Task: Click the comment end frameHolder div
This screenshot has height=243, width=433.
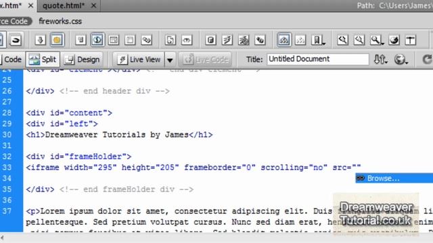Action: 127,189
